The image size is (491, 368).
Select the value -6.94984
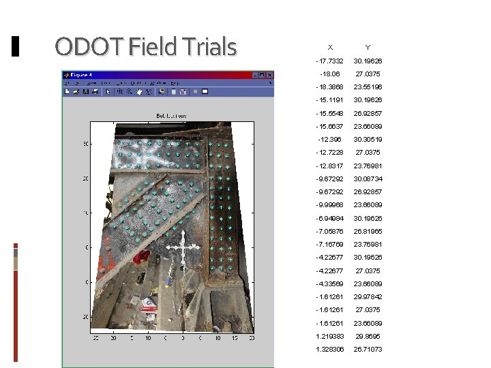pyautogui.click(x=329, y=219)
